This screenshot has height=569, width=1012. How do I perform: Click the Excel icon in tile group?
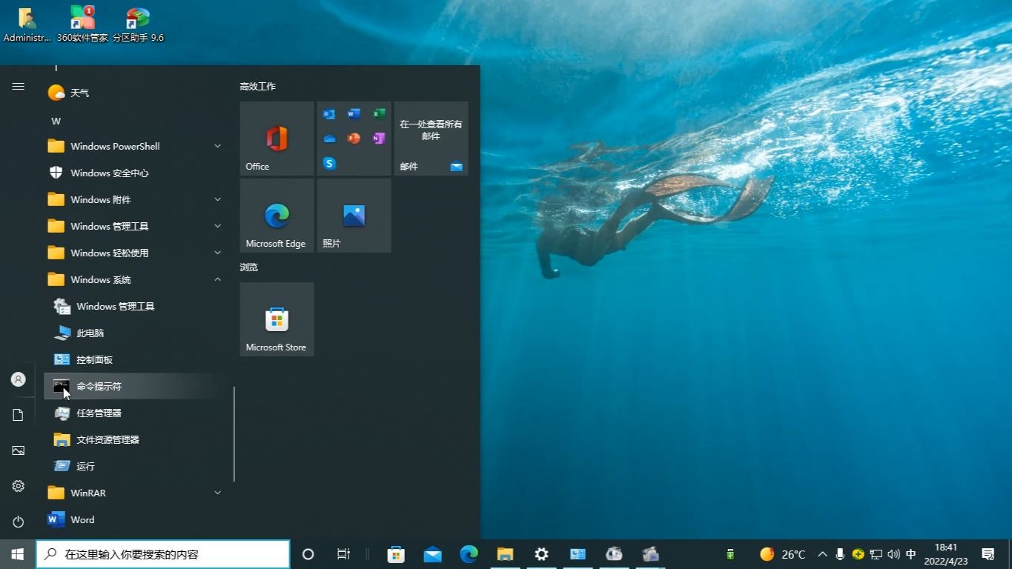click(379, 114)
